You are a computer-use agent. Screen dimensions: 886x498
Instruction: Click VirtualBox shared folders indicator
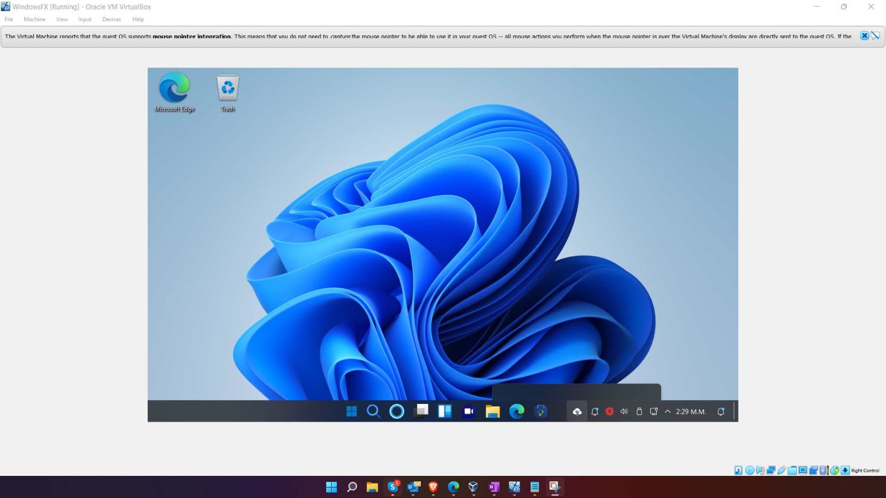[x=792, y=470]
